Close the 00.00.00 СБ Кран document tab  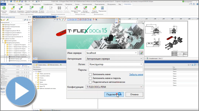[x=55, y=17]
